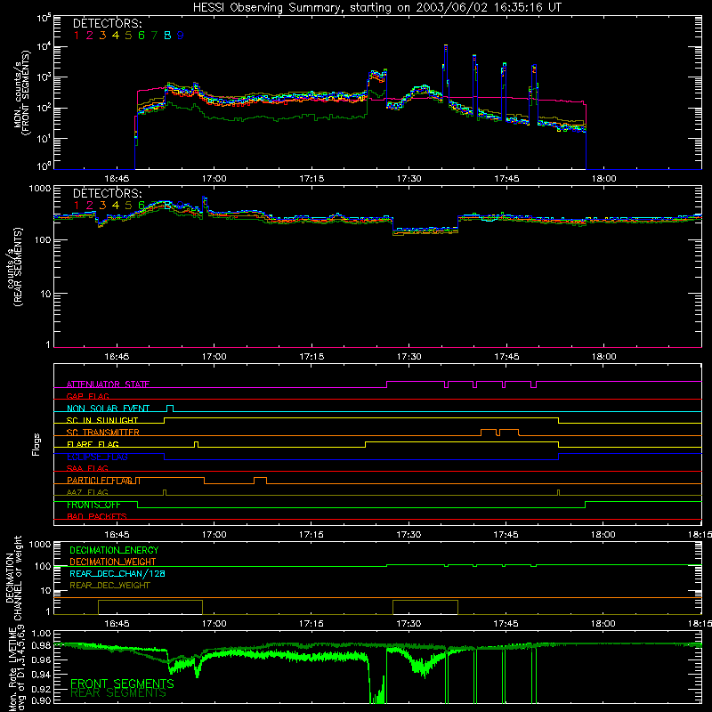Click green detector 6 in front segments legend
Viewport: 712px width, 712px height.
(x=142, y=36)
